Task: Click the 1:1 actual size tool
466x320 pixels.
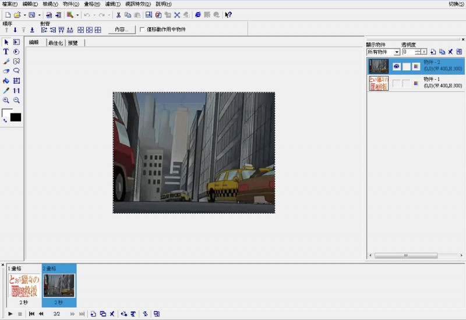Action: [x=16, y=91]
